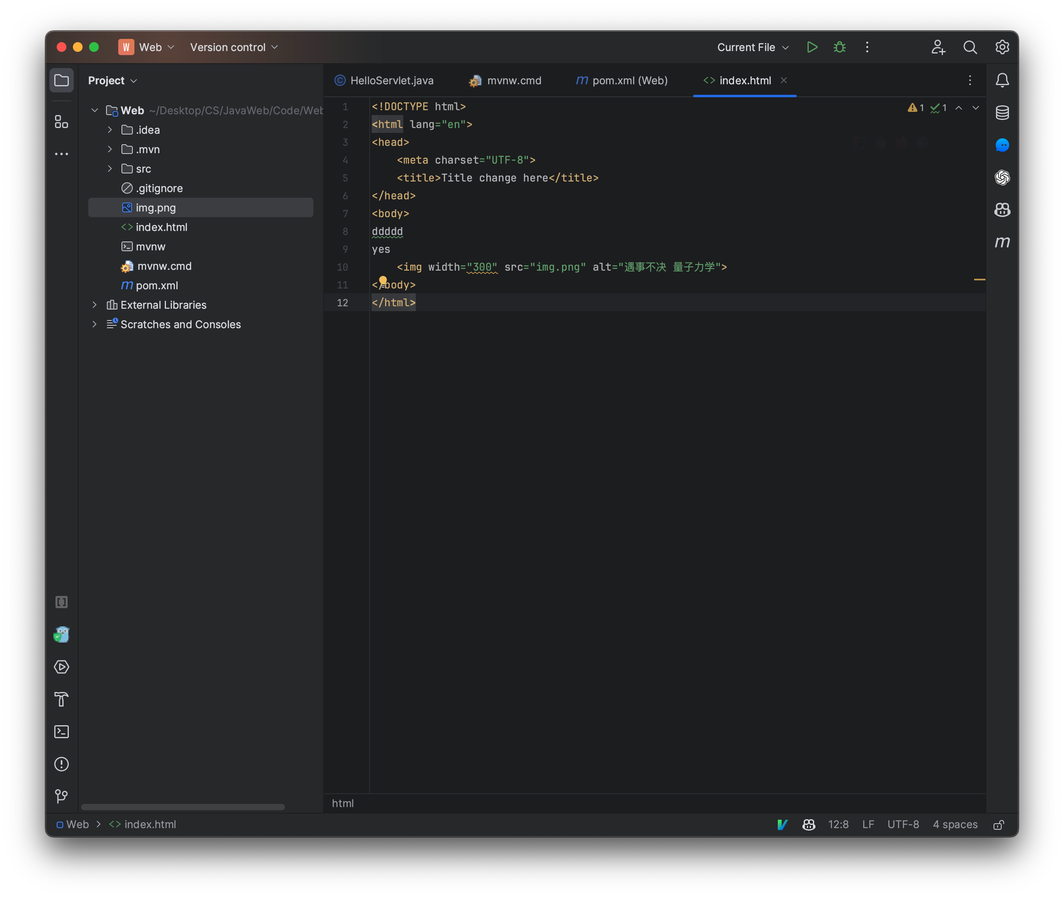1064x897 pixels.
Task: Click the yellow intention bulb on line 11
Action: coord(383,281)
